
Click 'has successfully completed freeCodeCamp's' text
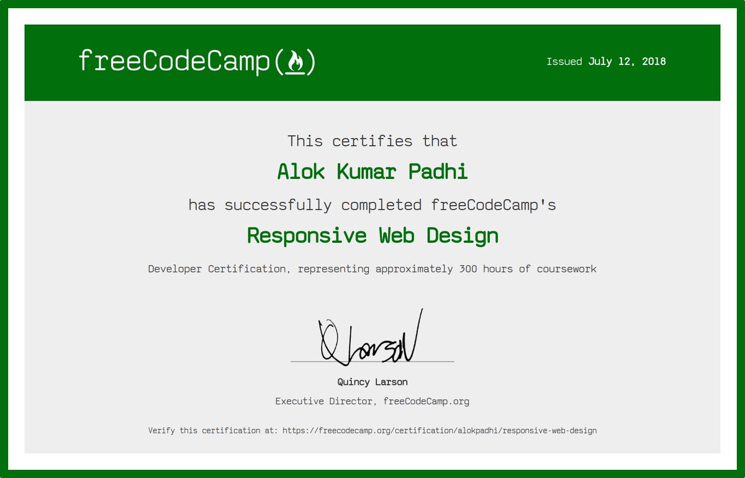[x=372, y=205]
